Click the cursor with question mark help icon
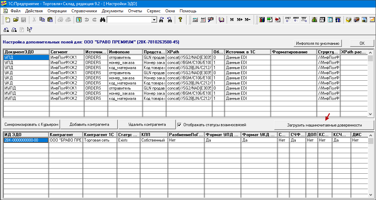376x200 pixels. click(x=29, y=30)
